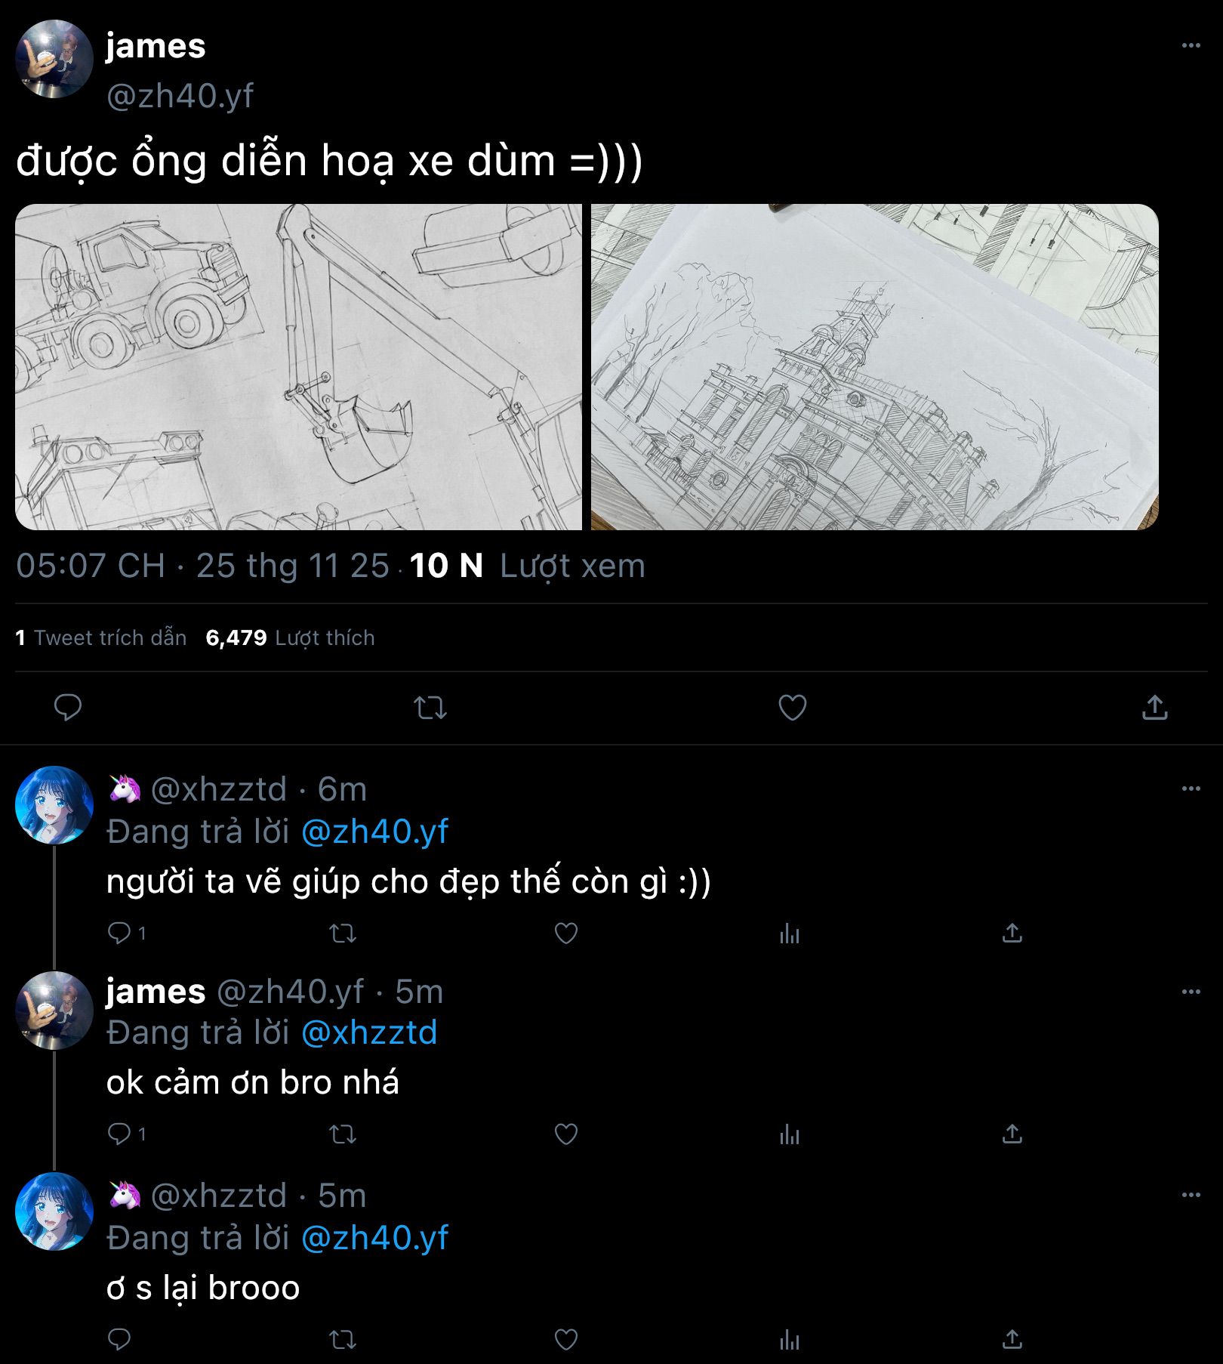Share the 'ơ s lại brooo' reply
The width and height of the screenshot is (1223, 1364).
(x=1012, y=1340)
